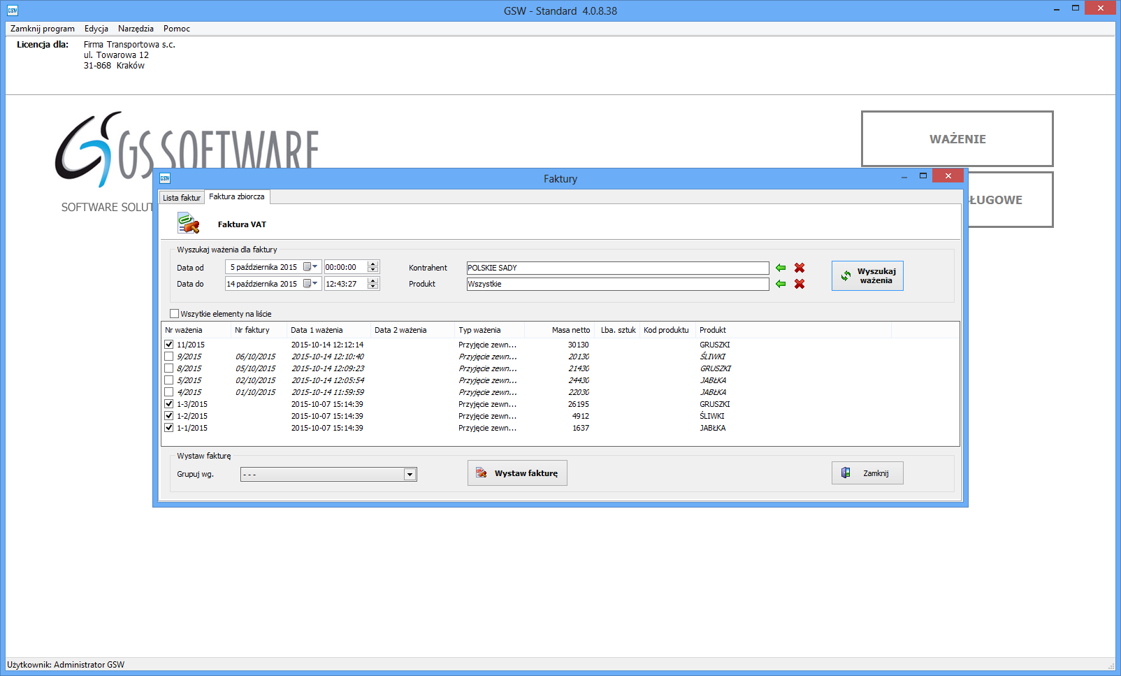The image size is (1121, 676).
Task: Clear Kontrahent field with red X
Action: pos(800,268)
